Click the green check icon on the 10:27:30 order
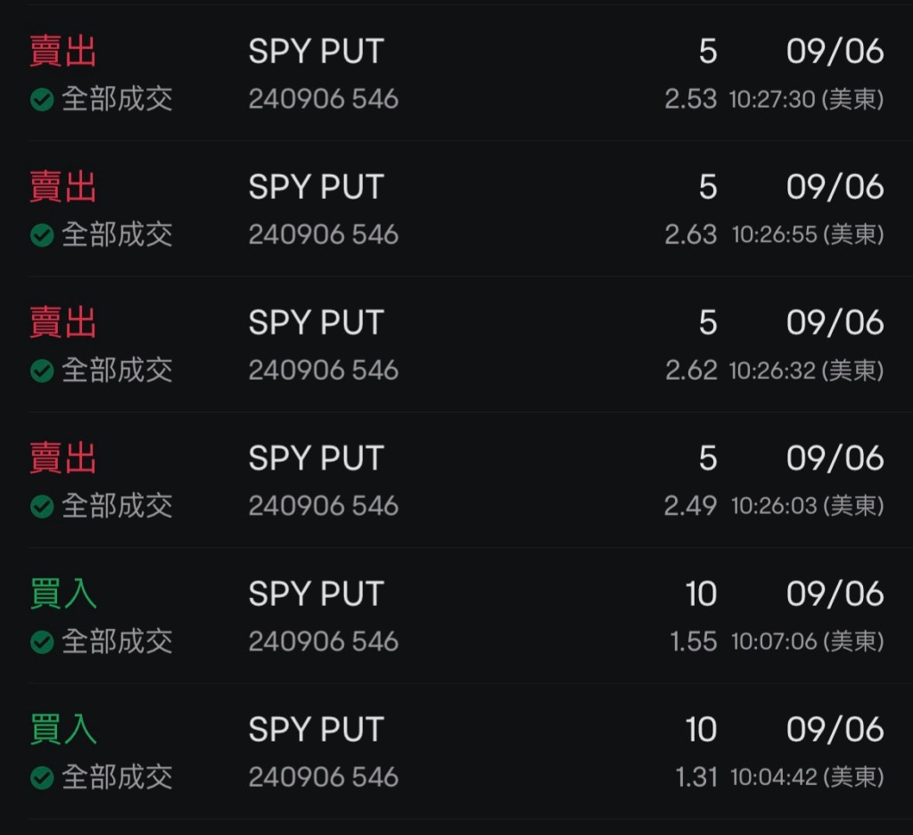Screen dimensions: 913x835 (x=42, y=99)
